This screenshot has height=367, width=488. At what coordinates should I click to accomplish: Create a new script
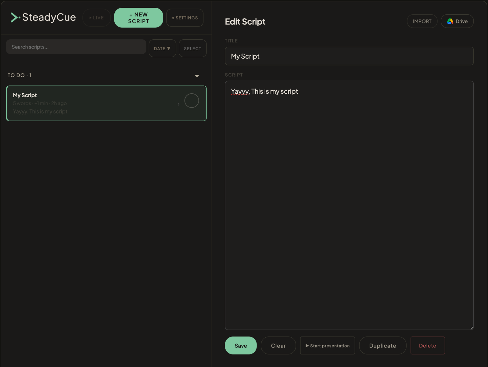click(x=138, y=18)
